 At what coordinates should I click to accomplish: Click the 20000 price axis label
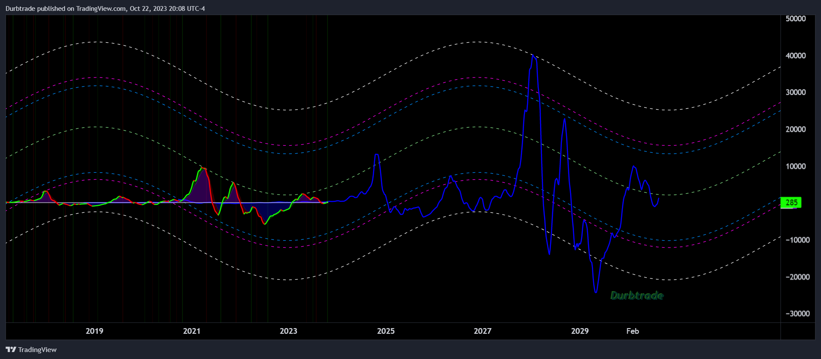click(796, 129)
